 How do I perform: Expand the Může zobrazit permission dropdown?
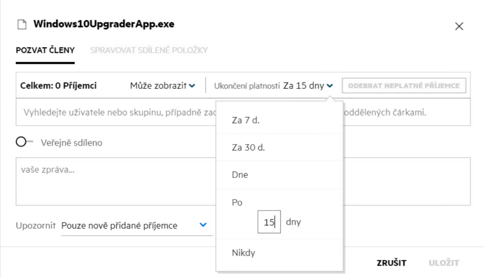click(162, 86)
